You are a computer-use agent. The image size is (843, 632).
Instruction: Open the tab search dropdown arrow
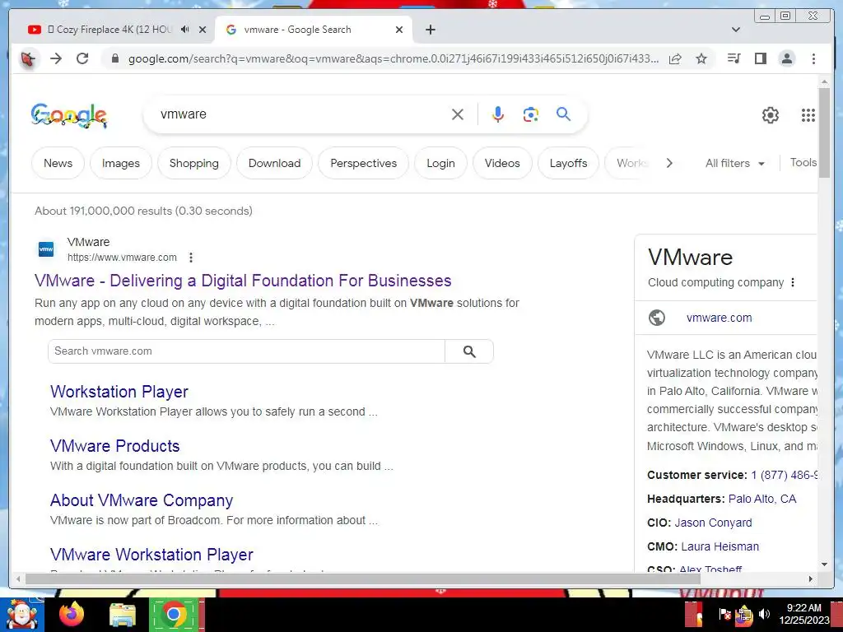736,30
